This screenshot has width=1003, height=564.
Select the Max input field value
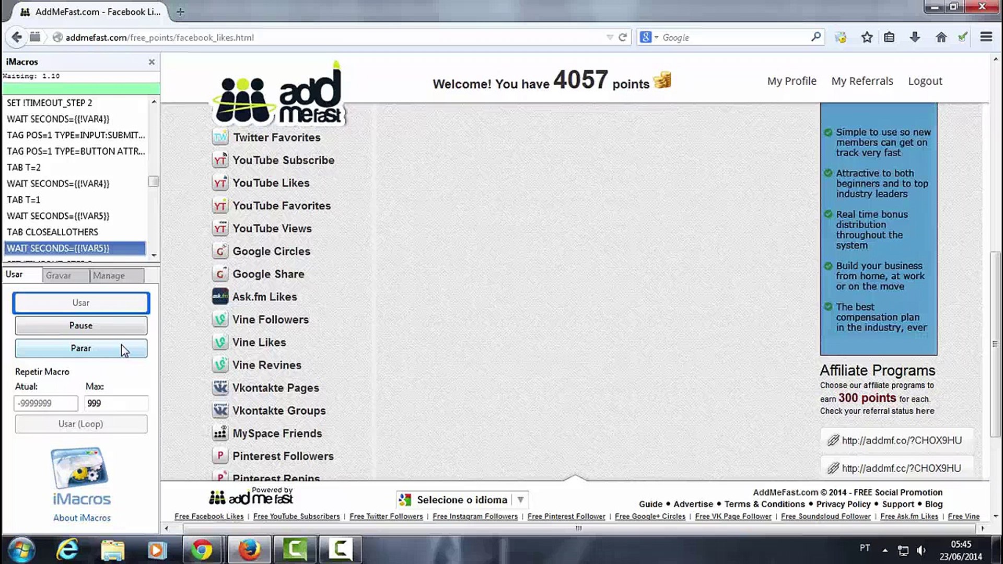tap(115, 403)
